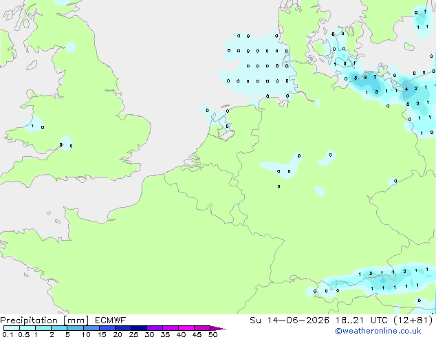Click the legend label '35'

tap(165, 334)
